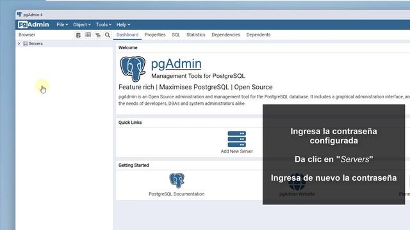This screenshot has width=410, height=230.
Task: Open PostgreSQL Documentation elephant icon
Action: [177, 180]
